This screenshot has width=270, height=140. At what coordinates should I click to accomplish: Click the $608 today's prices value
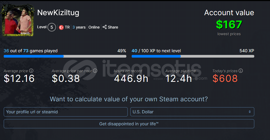point(225,78)
